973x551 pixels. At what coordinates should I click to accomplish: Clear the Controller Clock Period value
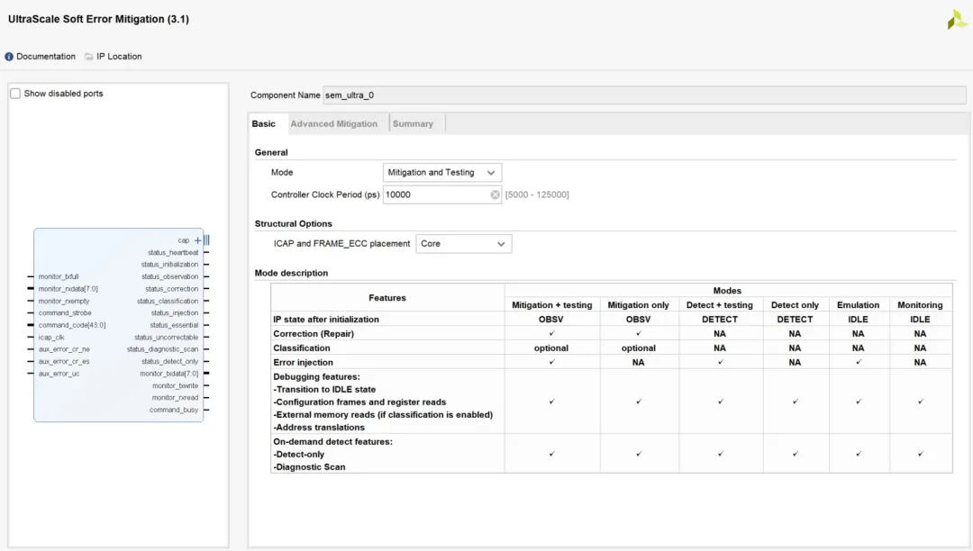[495, 194]
